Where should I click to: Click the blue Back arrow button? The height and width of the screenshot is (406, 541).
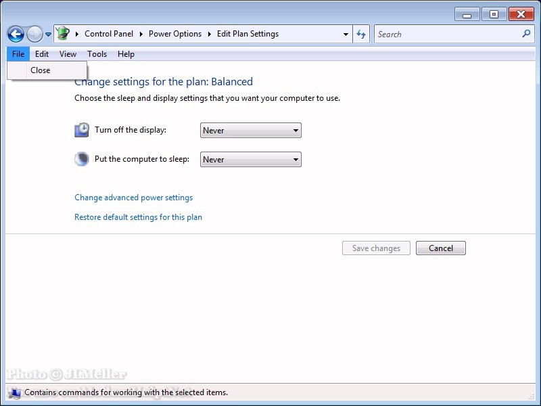(x=16, y=35)
